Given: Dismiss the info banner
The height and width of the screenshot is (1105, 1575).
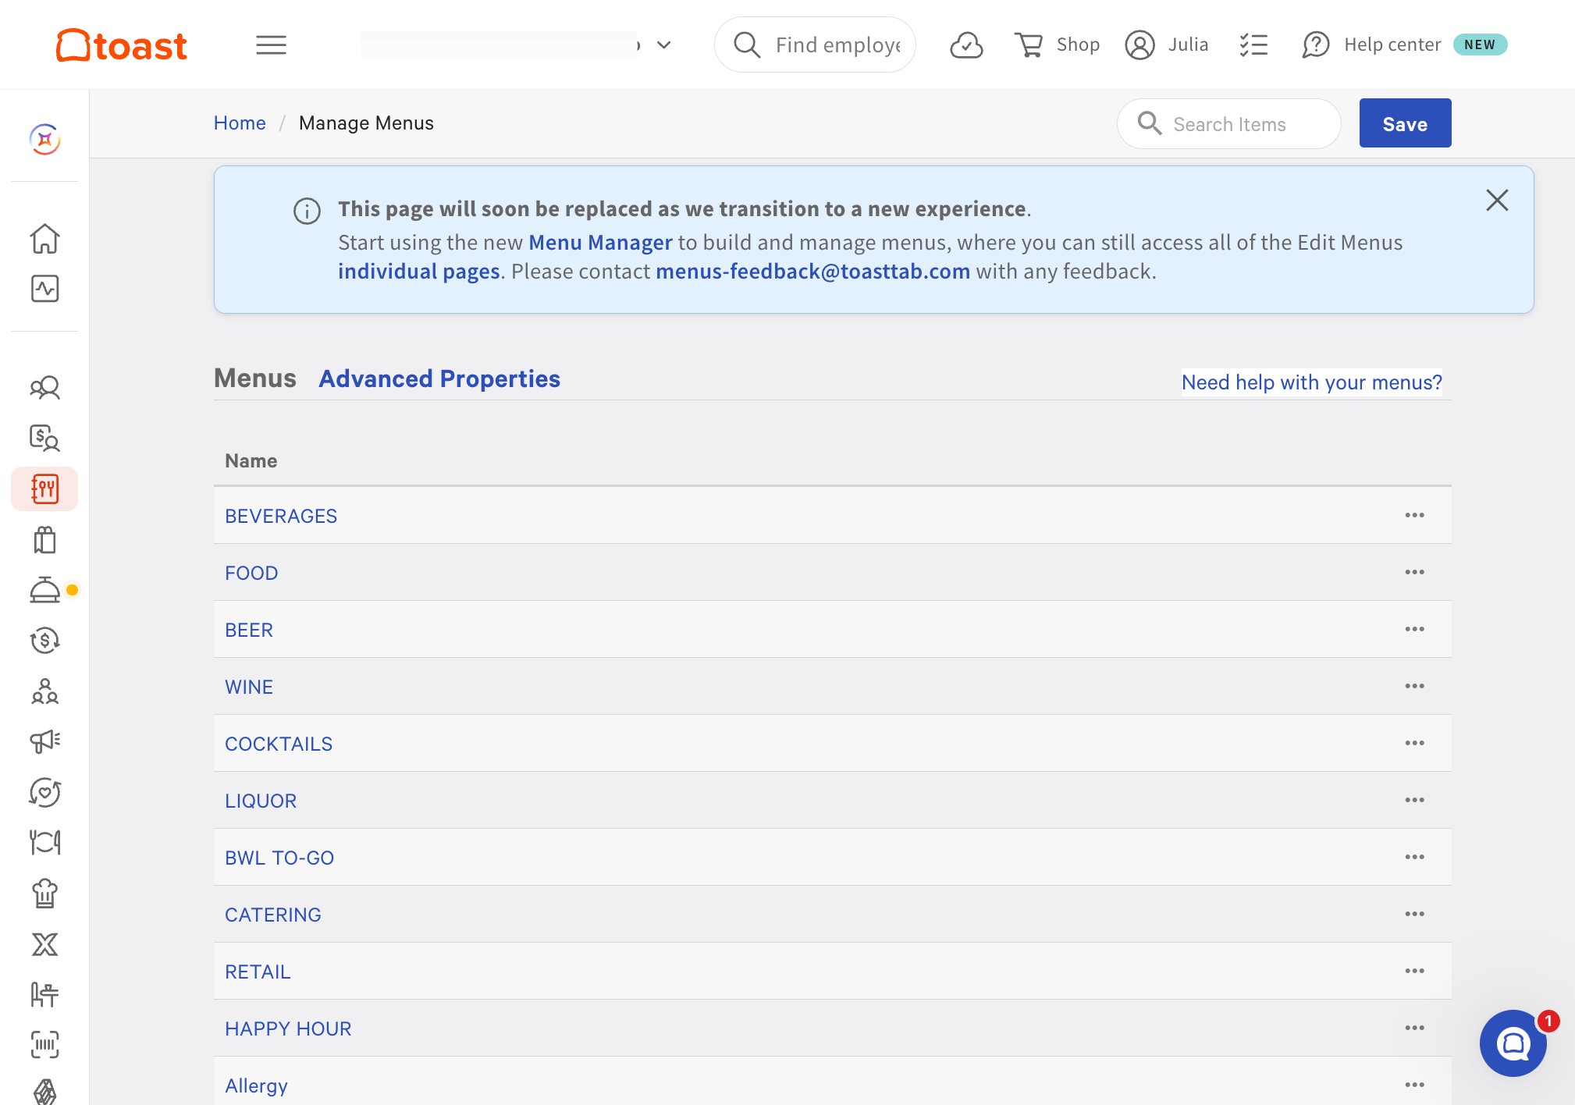Looking at the screenshot, I should point(1497,201).
